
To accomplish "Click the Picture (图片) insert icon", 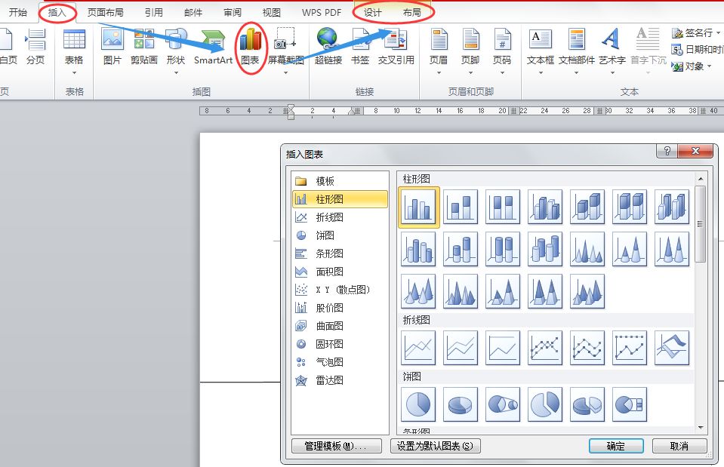I will 112,46.
